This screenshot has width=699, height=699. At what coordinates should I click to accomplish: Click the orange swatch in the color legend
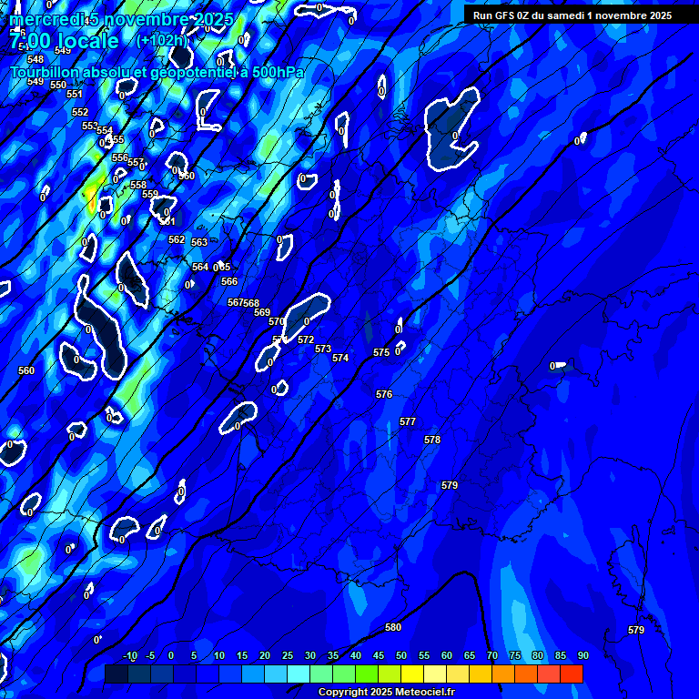coord(502,674)
